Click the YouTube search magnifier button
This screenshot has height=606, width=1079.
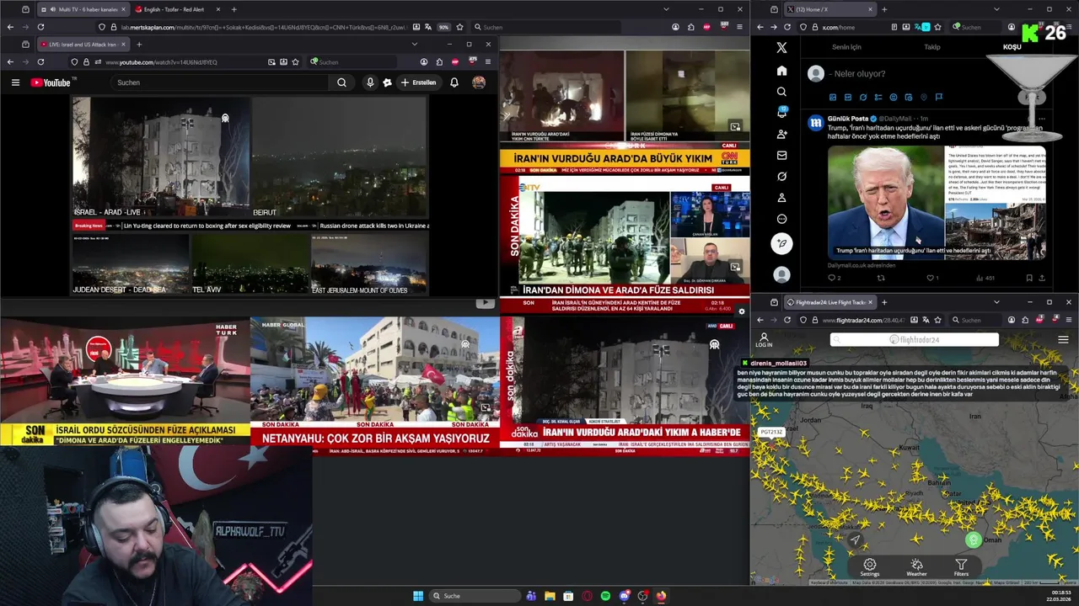(341, 82)
